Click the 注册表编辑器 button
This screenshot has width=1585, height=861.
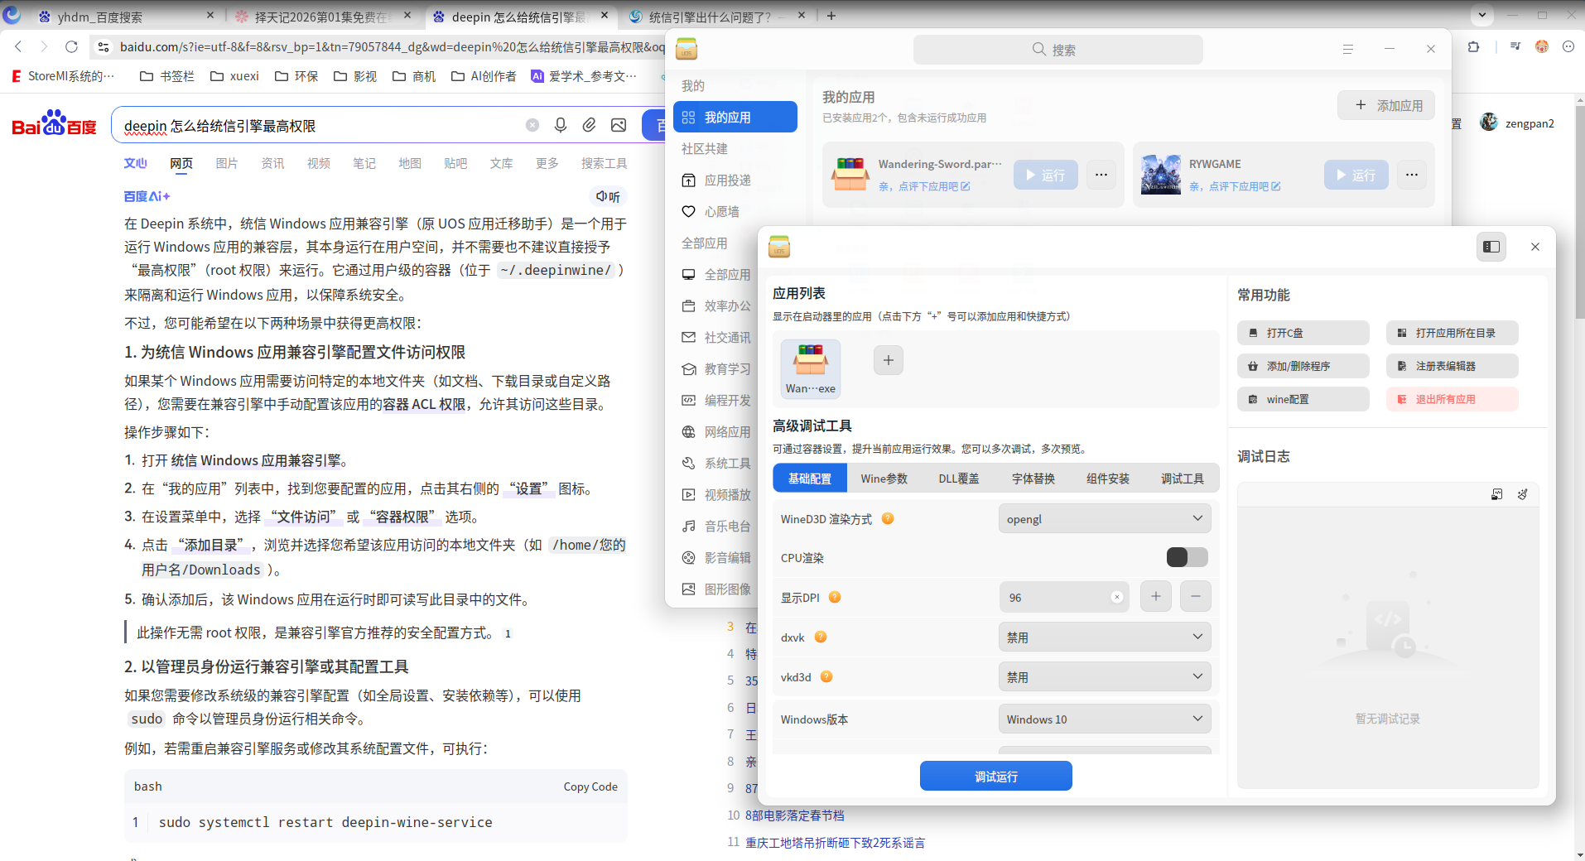pyautogui.click(x=1451, y=366)
